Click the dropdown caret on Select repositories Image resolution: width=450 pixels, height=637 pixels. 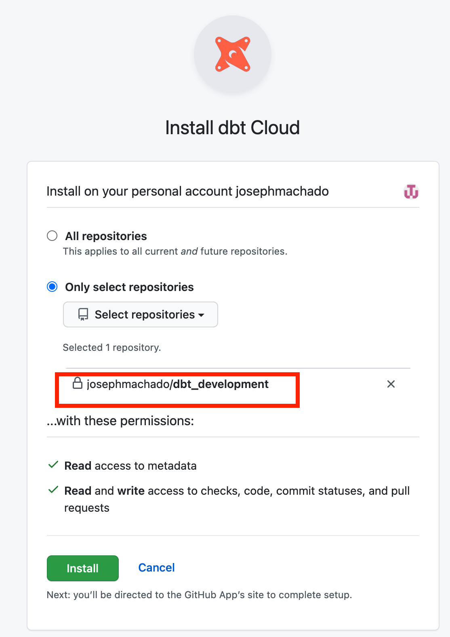pyautogui.click(x=202, y=316)
